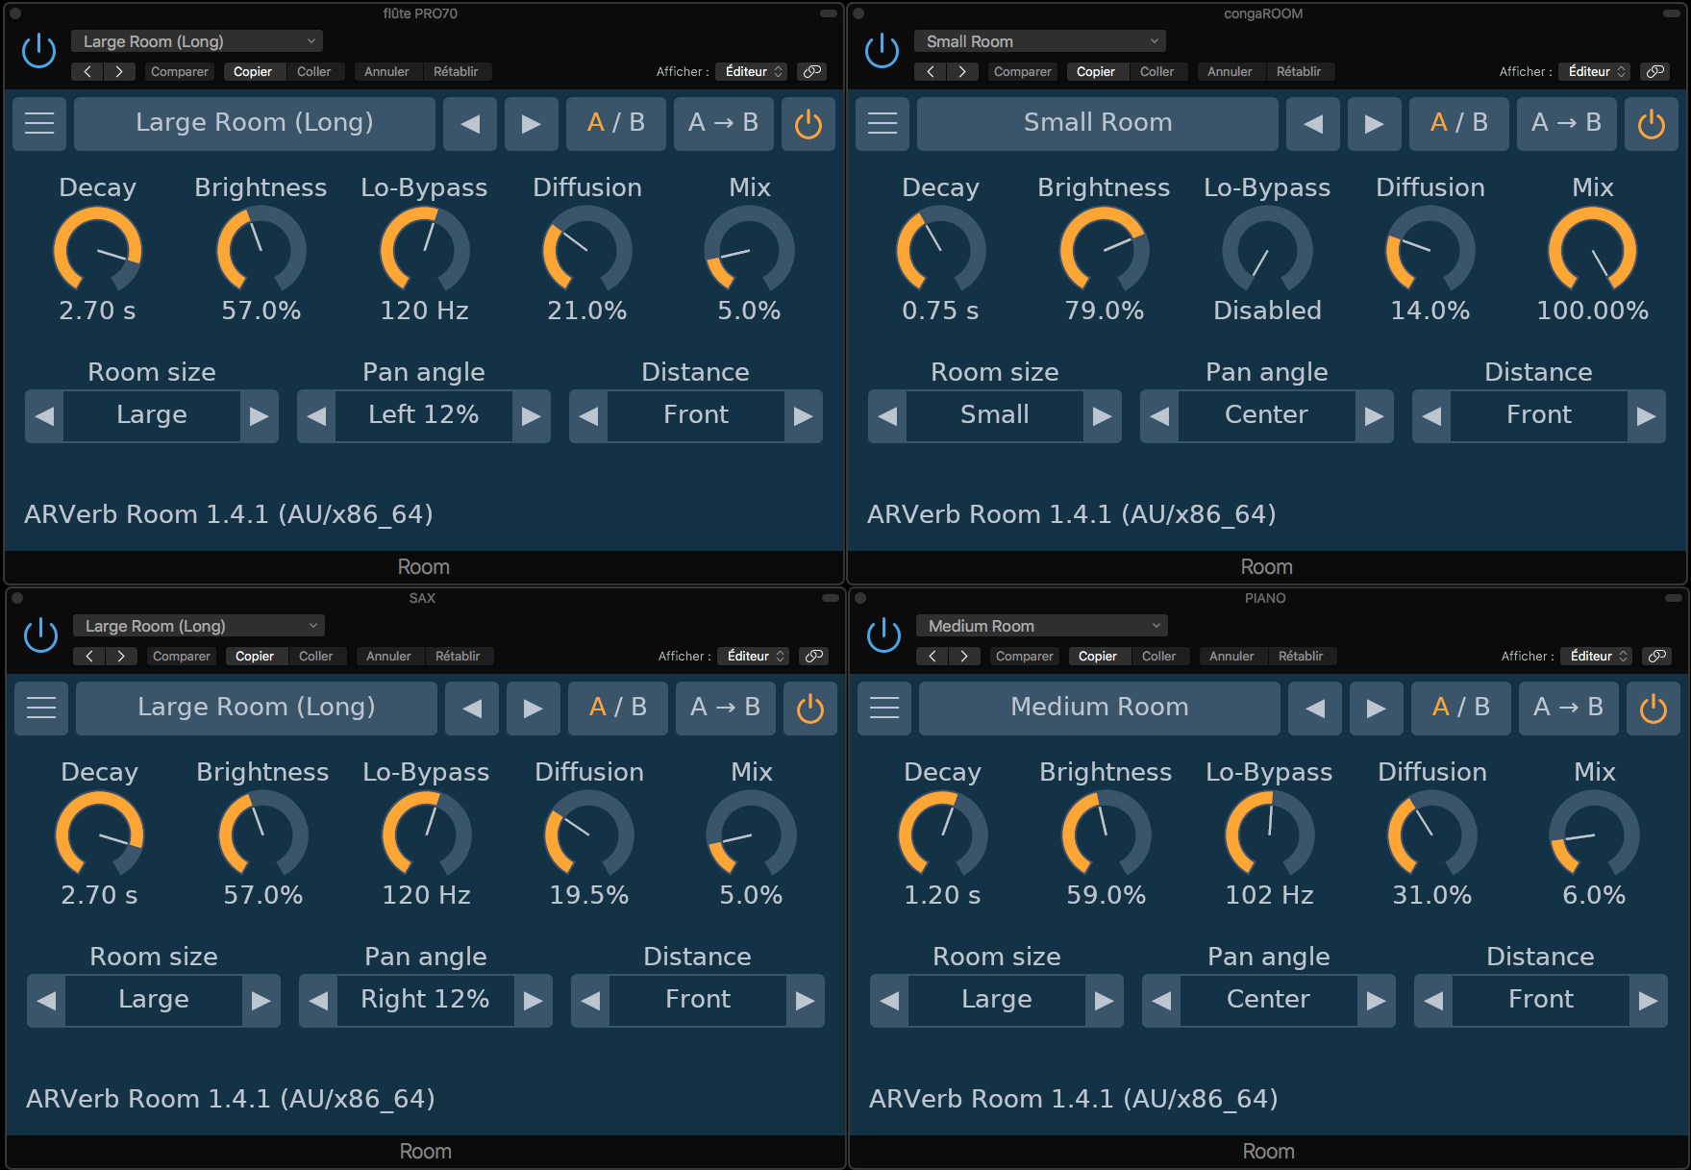The height and width of the screenshot is (1170, 1691).
Task: Step Distance forward in SAX window
Action: tap(805, 1001)
